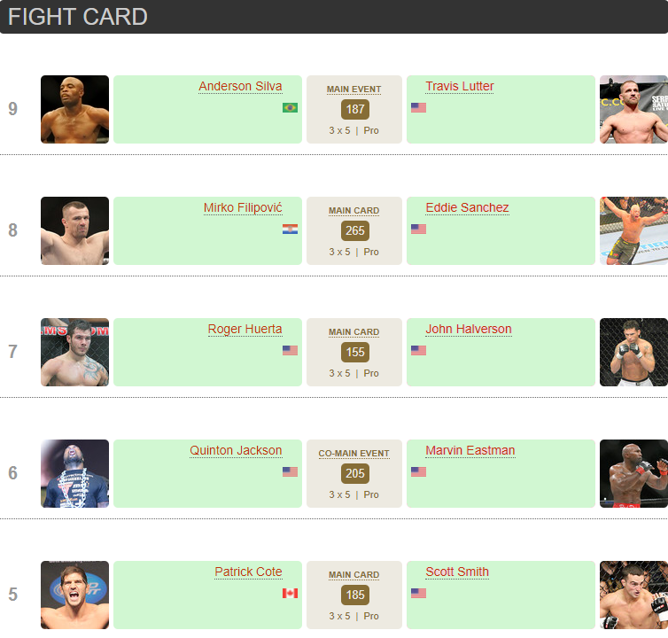This screenshot has width=668, height=638.
Task: Select the 187 weight badge in main event
Action: point(355,110)
